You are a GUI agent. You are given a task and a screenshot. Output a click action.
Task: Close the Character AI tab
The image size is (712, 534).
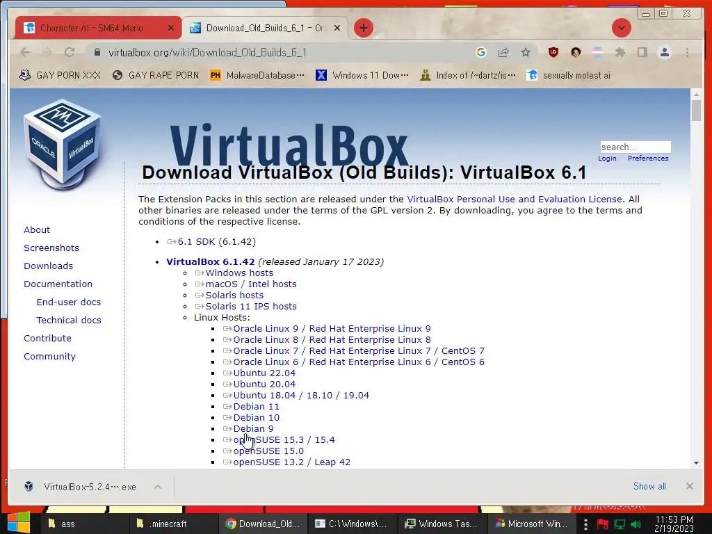coord(171,28)
